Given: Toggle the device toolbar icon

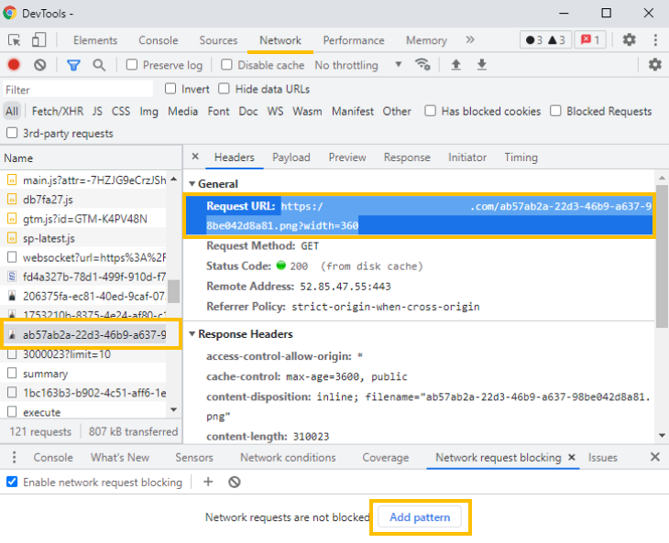Looking at the screenshot, I should [x=38, y=40].
